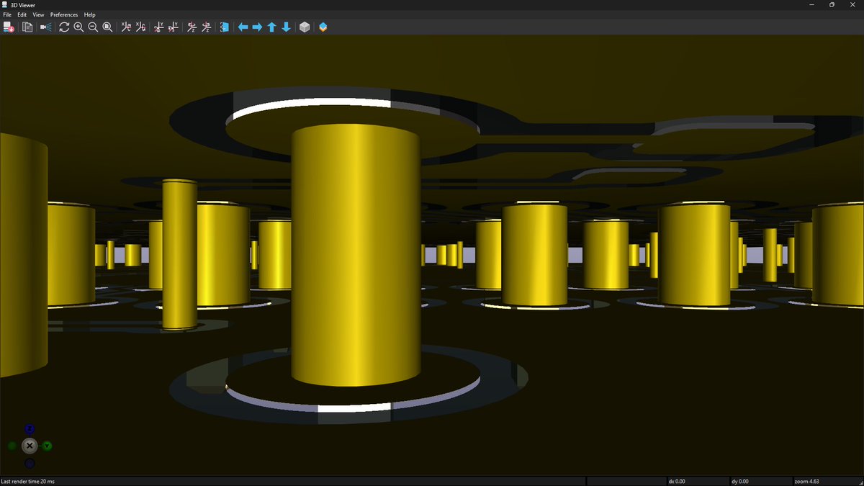Screen dimensions: 864x486
Task: Reload the board from the toolbar
Action: pos(9,27)
